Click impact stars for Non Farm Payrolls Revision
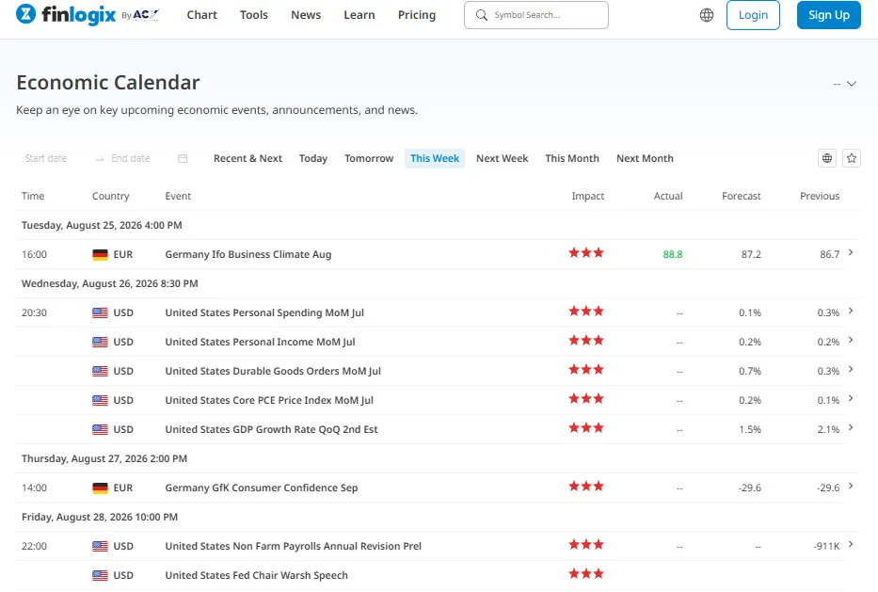Viewport: 878px width, 592px height. [586, 544]
